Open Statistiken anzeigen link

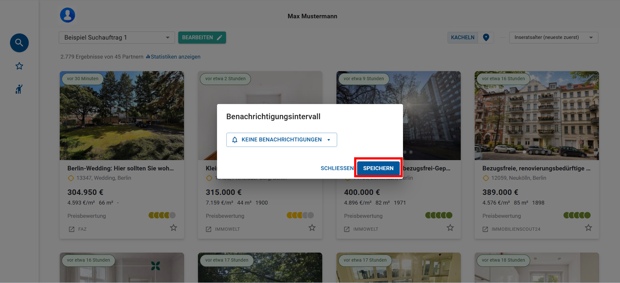tap(175, 57)
